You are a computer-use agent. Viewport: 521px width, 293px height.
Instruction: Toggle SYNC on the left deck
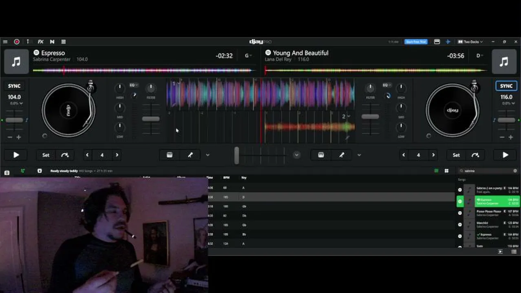pyautogui.click(x=14, y=86)
